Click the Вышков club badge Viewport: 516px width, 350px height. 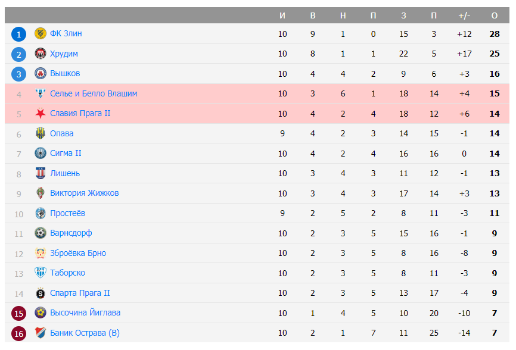pos(40,74)
